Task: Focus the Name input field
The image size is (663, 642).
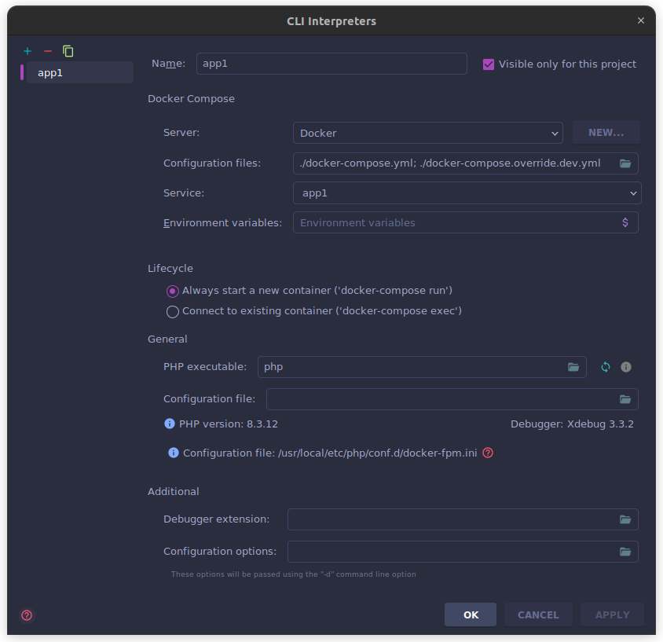Action: (331, 64)
